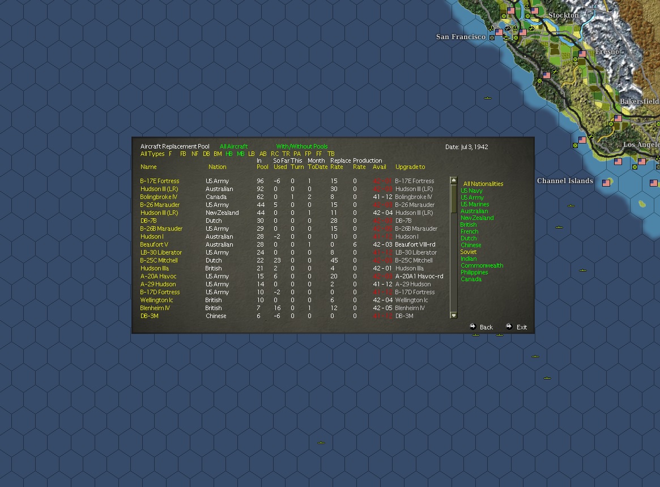Filter by Dutch in nationality list
This screenshot has width=660, height=487.
[x=469, y=238]
